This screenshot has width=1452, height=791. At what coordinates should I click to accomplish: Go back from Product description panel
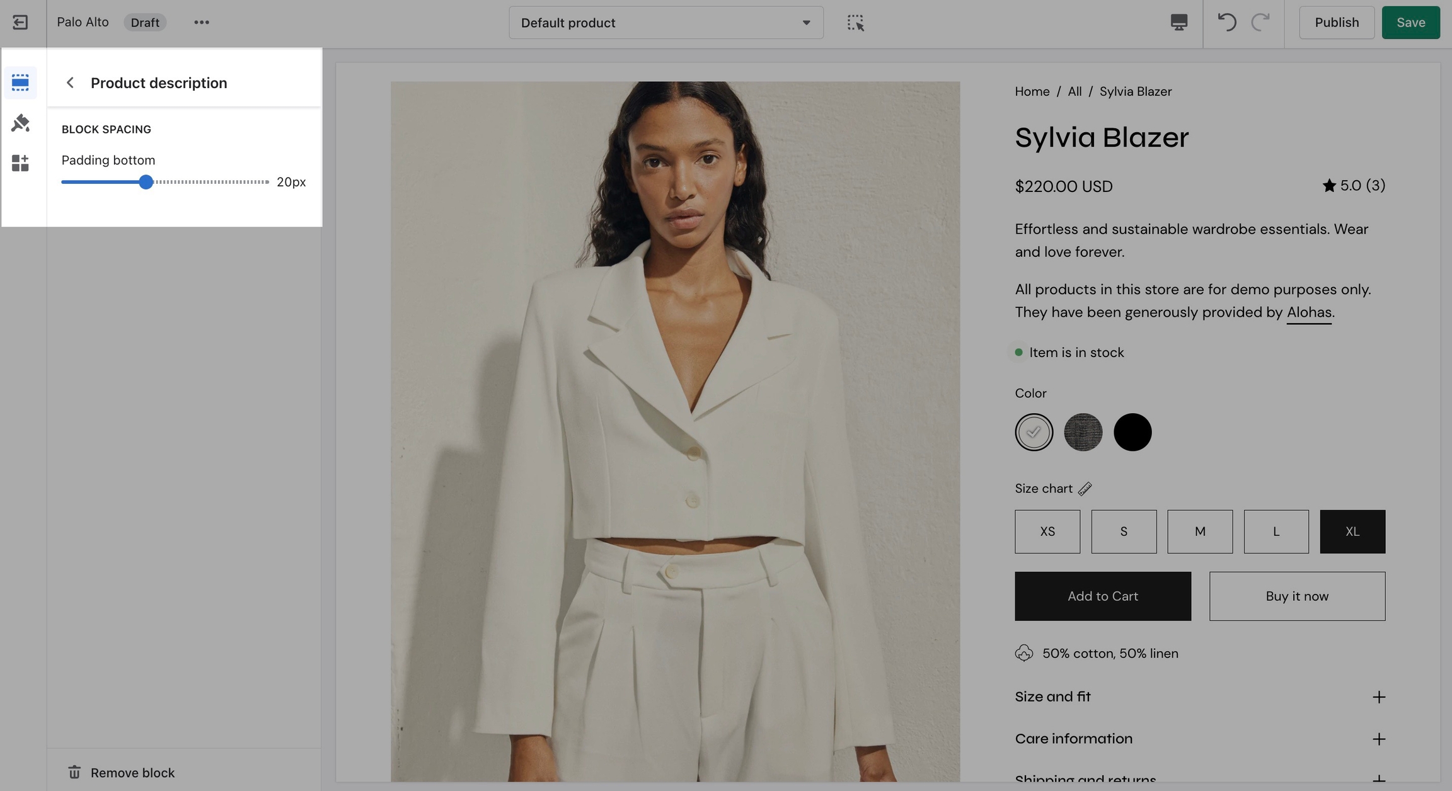coord(71,83)
